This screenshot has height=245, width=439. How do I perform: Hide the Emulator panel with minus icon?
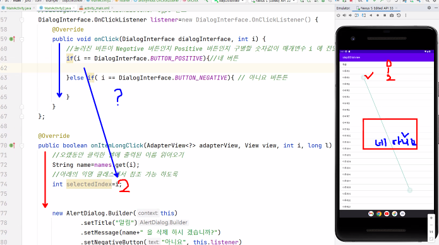(436, 8)
